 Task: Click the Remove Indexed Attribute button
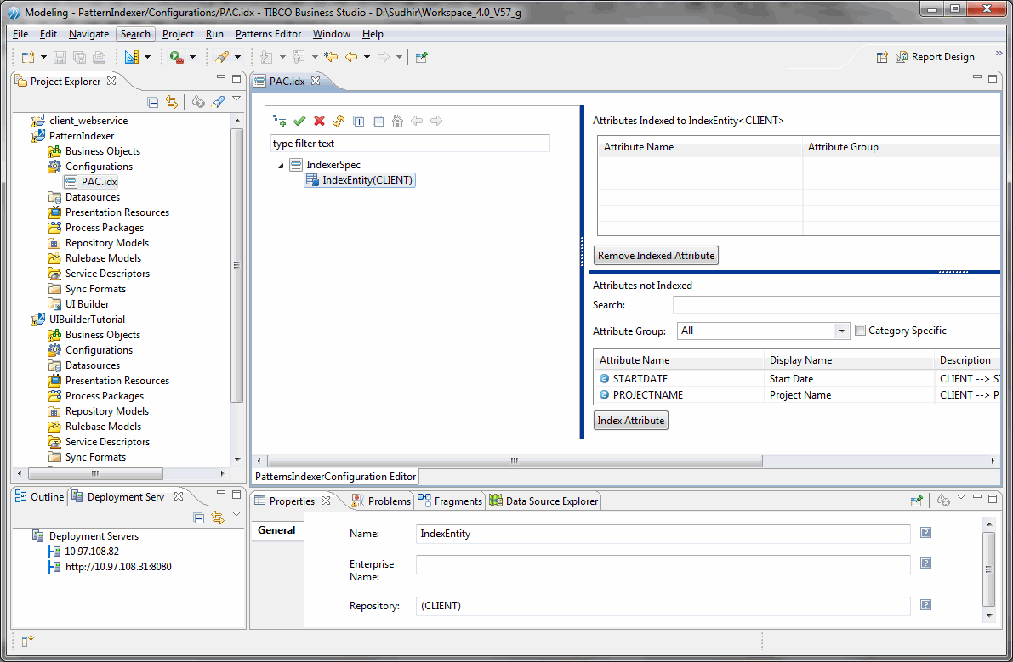tap(656, 256)
